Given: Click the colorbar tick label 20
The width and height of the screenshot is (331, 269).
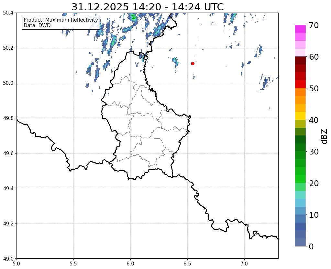Looking at the screenshot, I should [x=314, y=183].
